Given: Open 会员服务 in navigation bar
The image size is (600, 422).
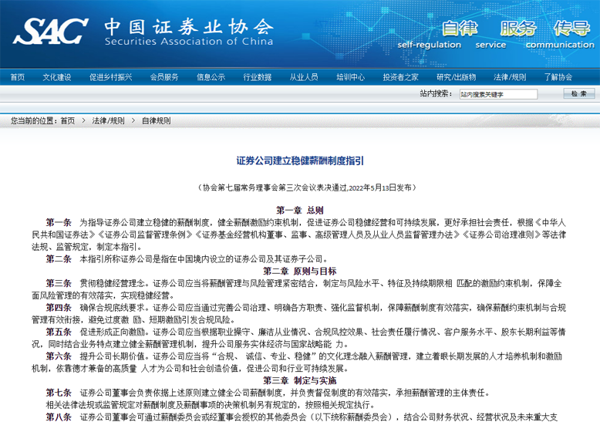Looking at the screenshot, I should [164, 77].
